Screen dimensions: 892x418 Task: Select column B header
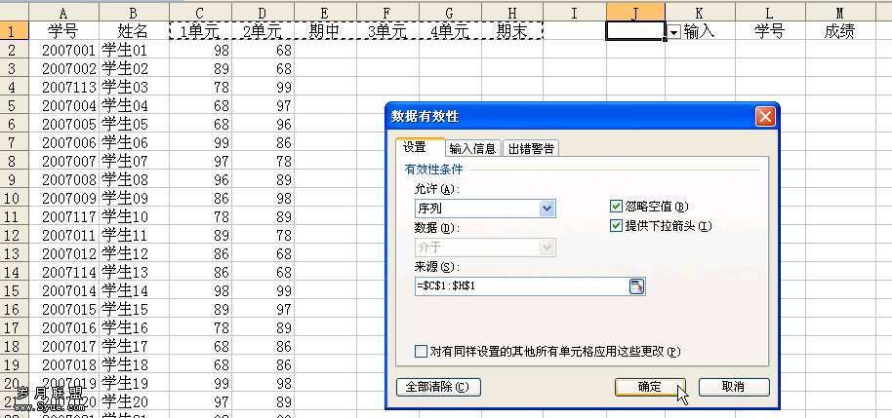(134, 13)
